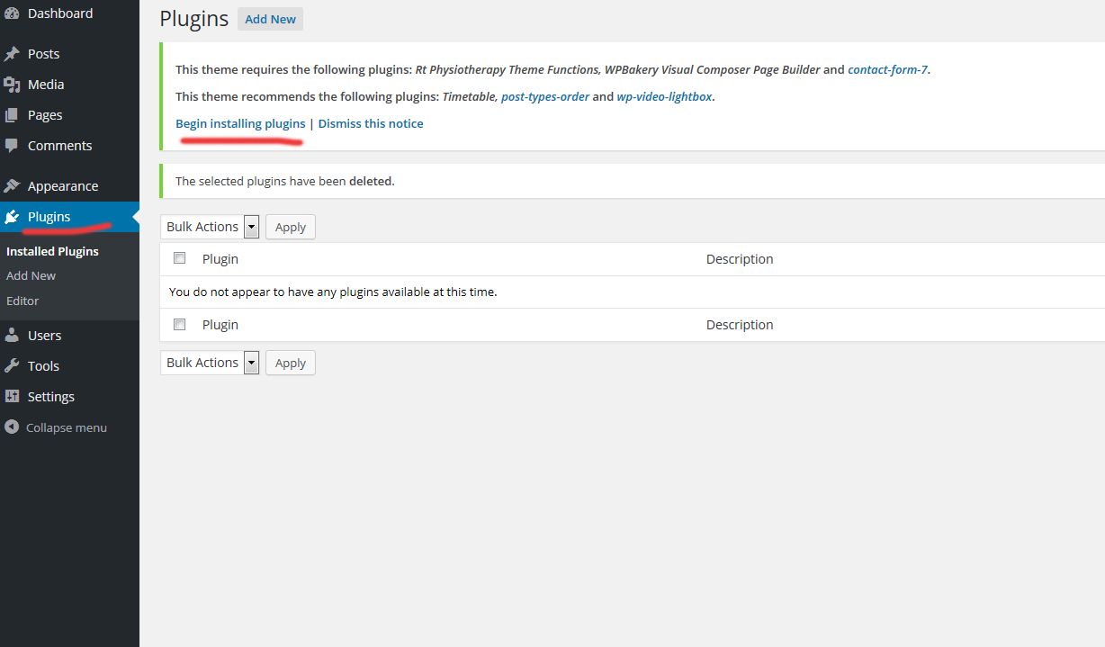Image resolution: width=1105 pixels, height=647 pixels.
Task: Collapse the admin sidebar menu
Action: (56, 427)
